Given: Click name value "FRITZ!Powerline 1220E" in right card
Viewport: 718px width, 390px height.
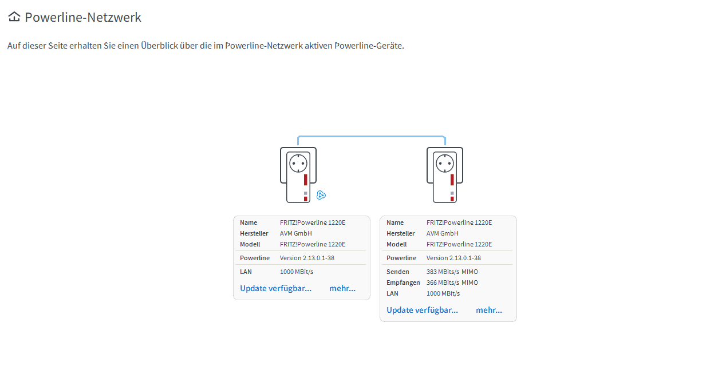Looking at the screenshot, I should click(x=459, y=222).
